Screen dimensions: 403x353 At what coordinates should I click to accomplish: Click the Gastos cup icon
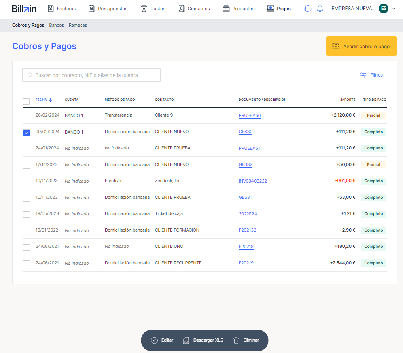coord(144,9)
